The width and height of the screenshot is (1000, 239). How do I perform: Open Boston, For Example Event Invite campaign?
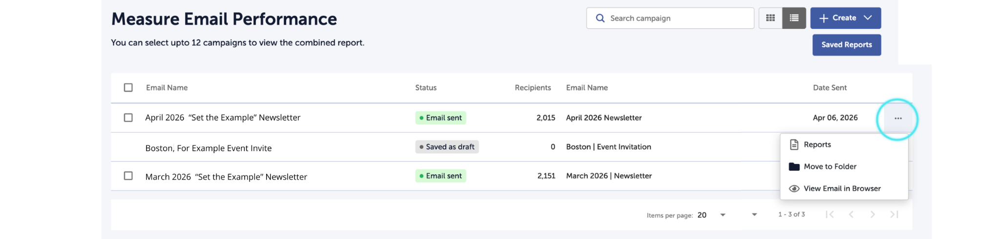point(208,148)
